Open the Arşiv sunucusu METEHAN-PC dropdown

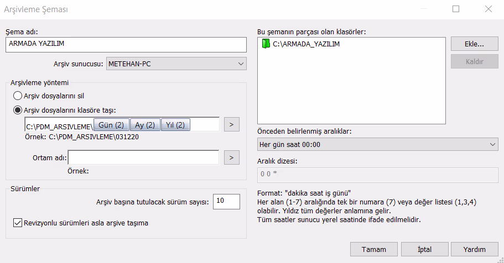176,64
